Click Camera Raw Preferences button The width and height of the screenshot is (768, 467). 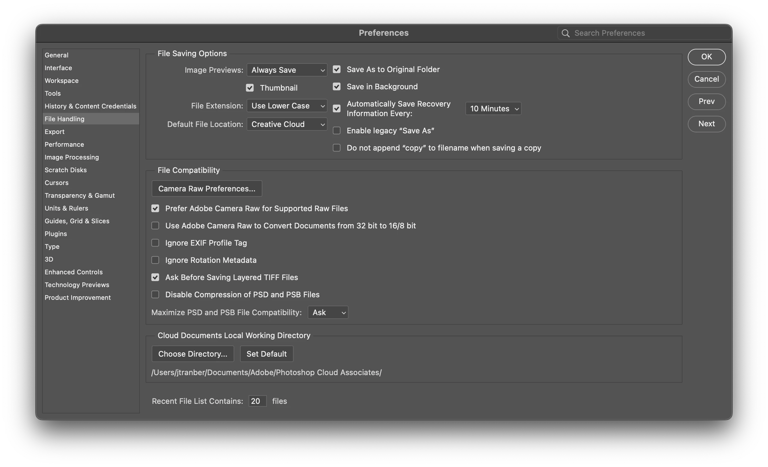point(207,189)
